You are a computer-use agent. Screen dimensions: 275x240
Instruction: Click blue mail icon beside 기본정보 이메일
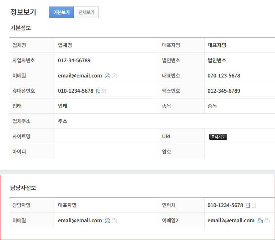(x=107, y=76)
